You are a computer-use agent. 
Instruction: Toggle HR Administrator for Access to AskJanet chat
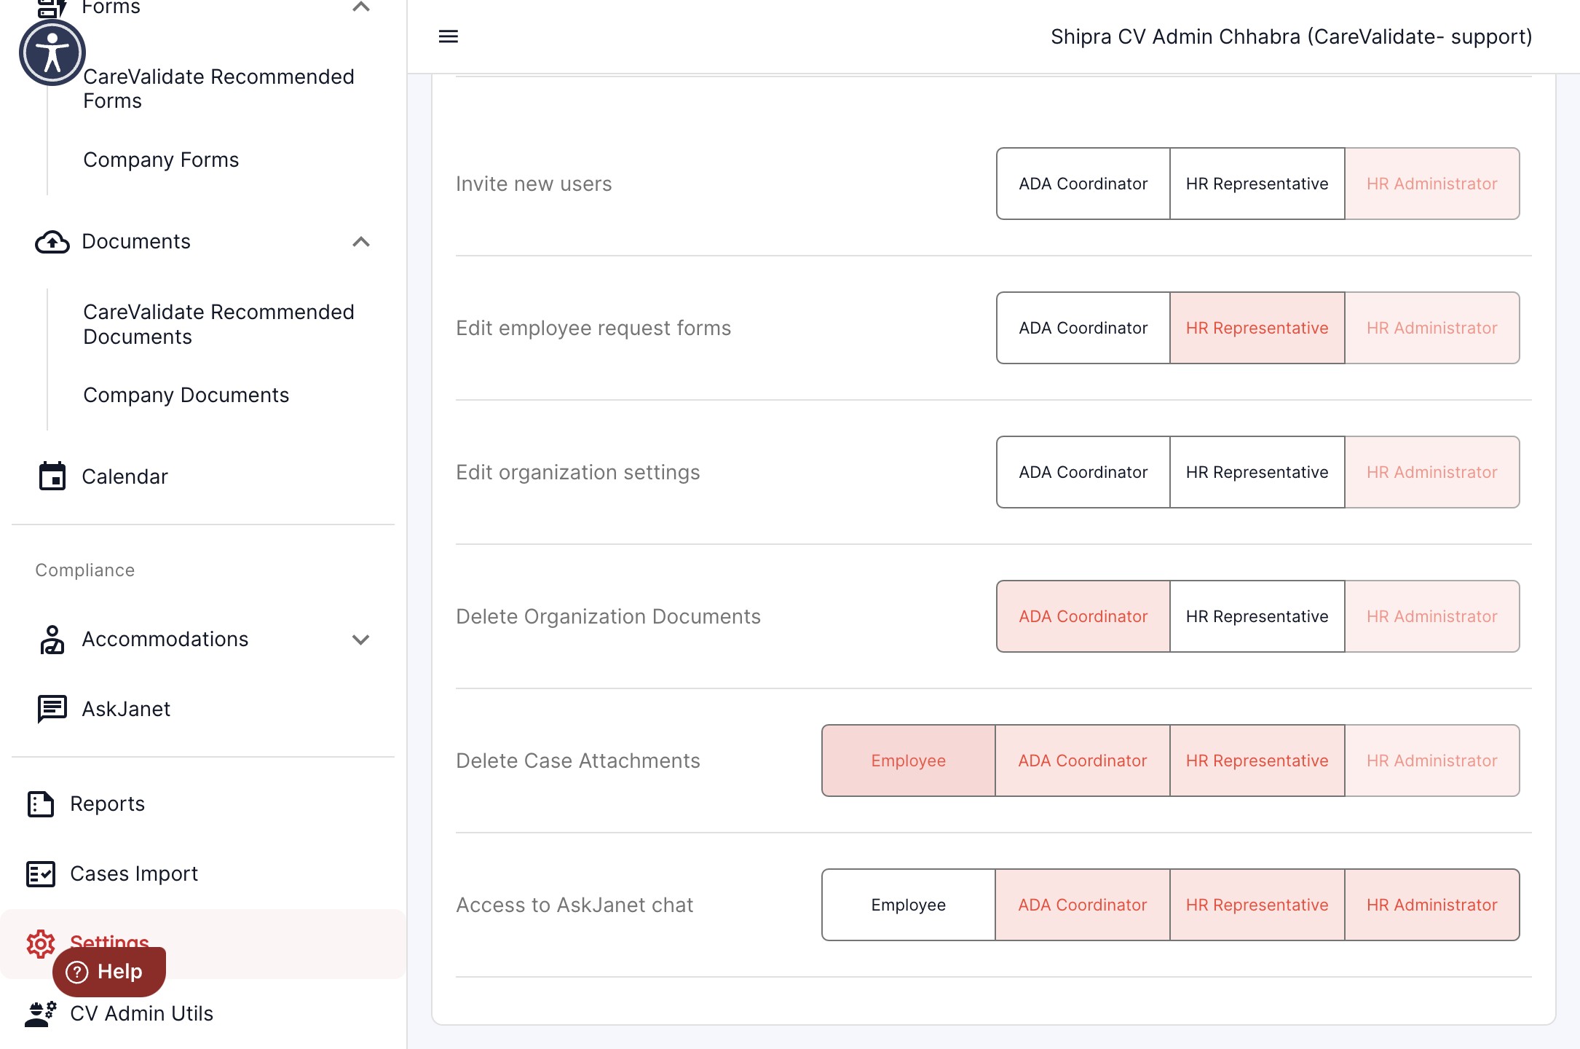[1432, 905]
